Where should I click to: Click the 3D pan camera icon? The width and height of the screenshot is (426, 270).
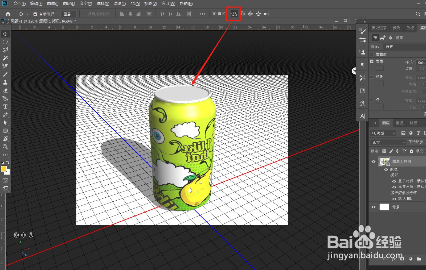pos(250,14)
